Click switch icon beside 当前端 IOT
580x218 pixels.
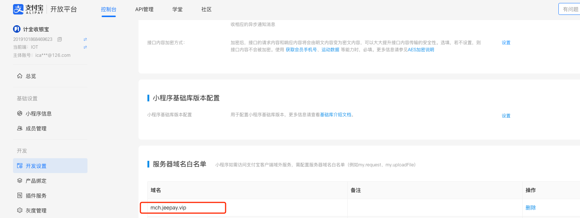point(85,47)
